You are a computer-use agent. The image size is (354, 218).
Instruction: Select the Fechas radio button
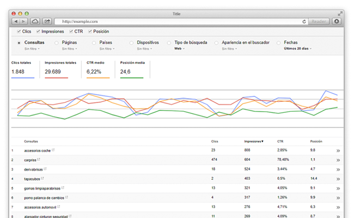click(279, 43)
